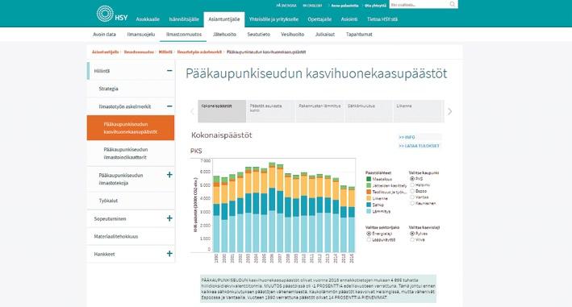Viewport: 572px width, 307px height.
Task: Click Hillintä breadcrumb link
Action: 165,52
